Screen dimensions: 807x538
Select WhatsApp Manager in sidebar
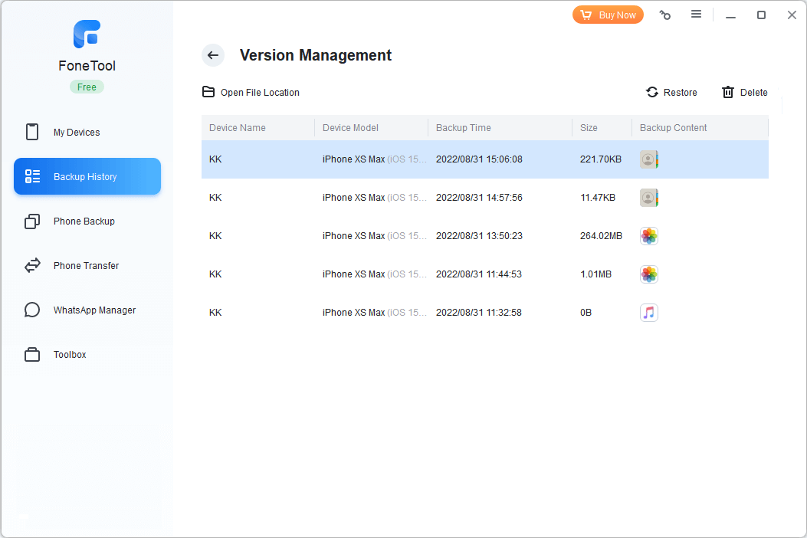pos(94,310)
